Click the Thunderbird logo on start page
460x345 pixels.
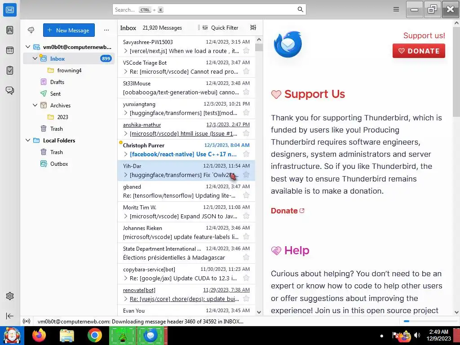[288, 44]
